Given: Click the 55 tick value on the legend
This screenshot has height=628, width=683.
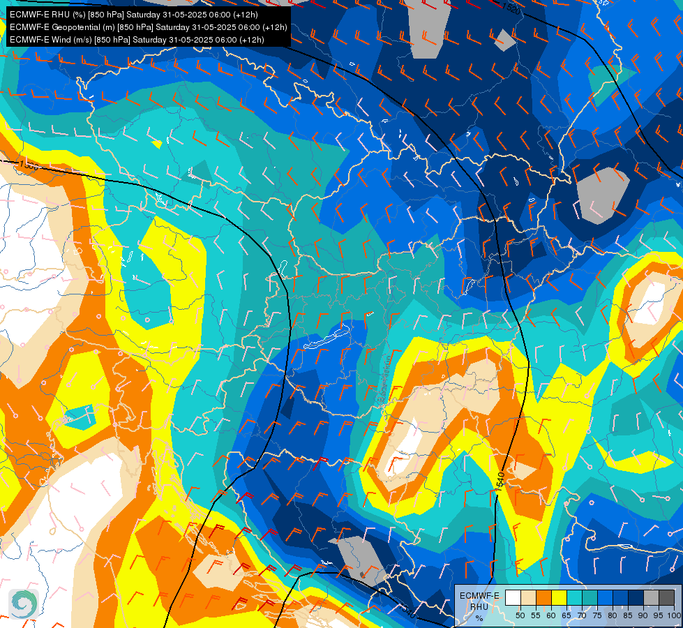Looking at the screenshot, I should pyautogui.click(x=535, y=615).
